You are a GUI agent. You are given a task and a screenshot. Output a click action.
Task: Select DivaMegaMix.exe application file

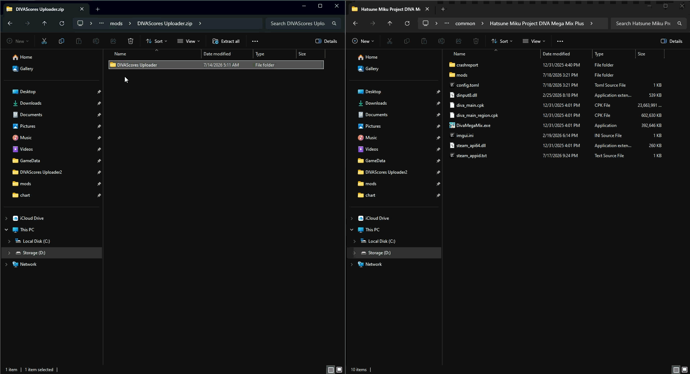pyautogui.click(x=555, y=126)
